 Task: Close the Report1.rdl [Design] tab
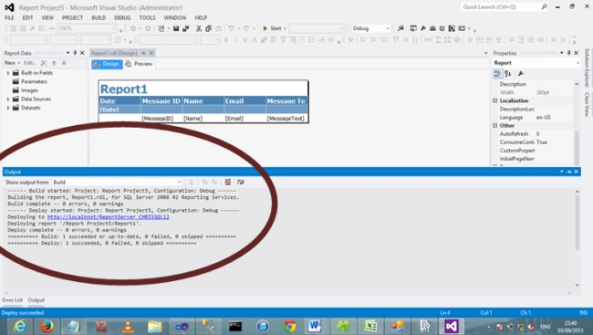[151, 53]
